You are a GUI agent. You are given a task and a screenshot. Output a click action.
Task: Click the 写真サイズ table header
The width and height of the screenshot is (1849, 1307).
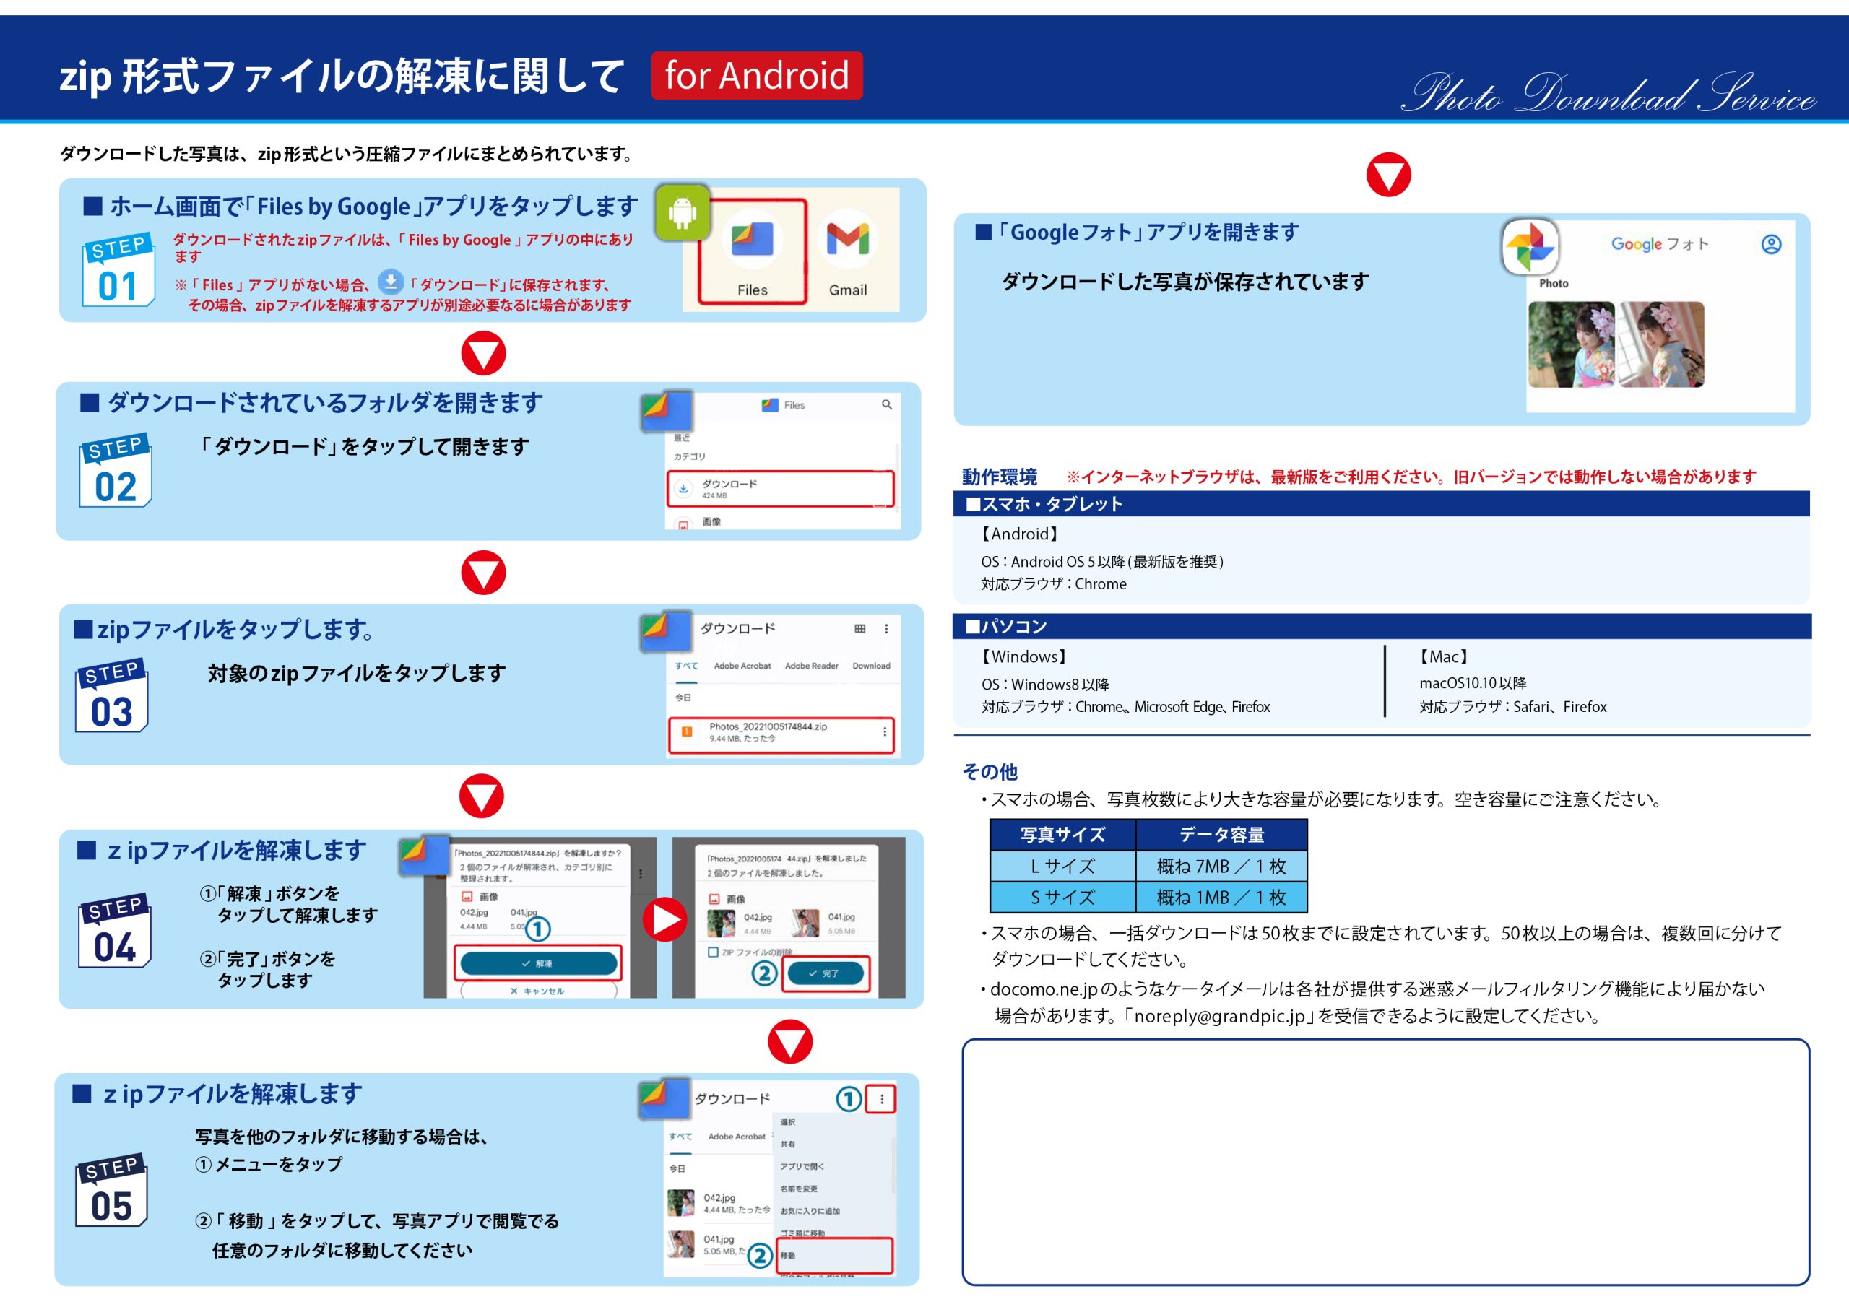[x=1063, y=835]
